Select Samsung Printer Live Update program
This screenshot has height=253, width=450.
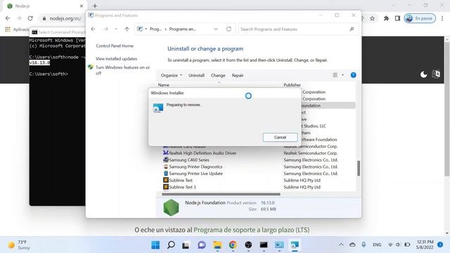click(x=195, y=174)
